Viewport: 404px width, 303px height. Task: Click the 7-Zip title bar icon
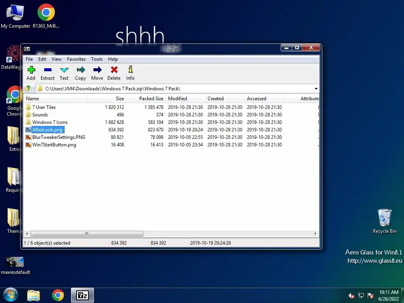coord(27,49)
